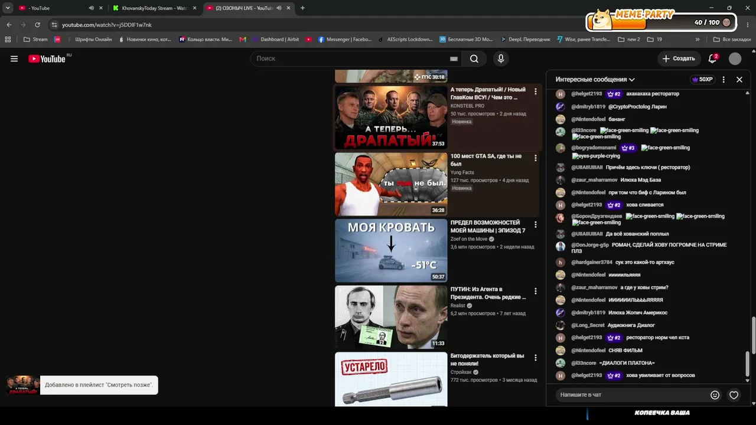Open the 19 bookmarks folder
This screenshot has width=756, height=425.
[654, 40]
